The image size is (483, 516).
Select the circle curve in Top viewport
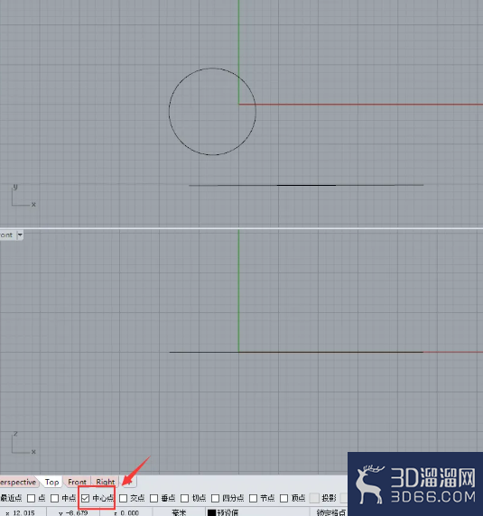click(x=169, y=112)
